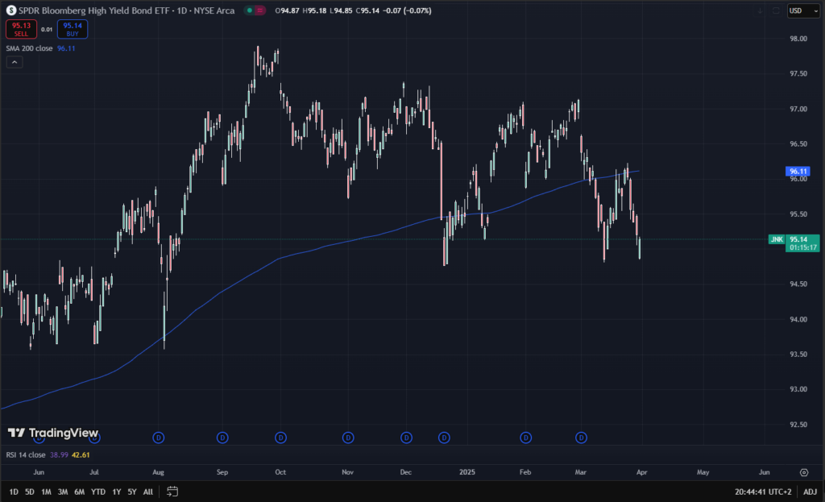The height and width of the screenshot is (502, 825).
Task: Click the blue 95.14 BUY button
Action: 73,29
